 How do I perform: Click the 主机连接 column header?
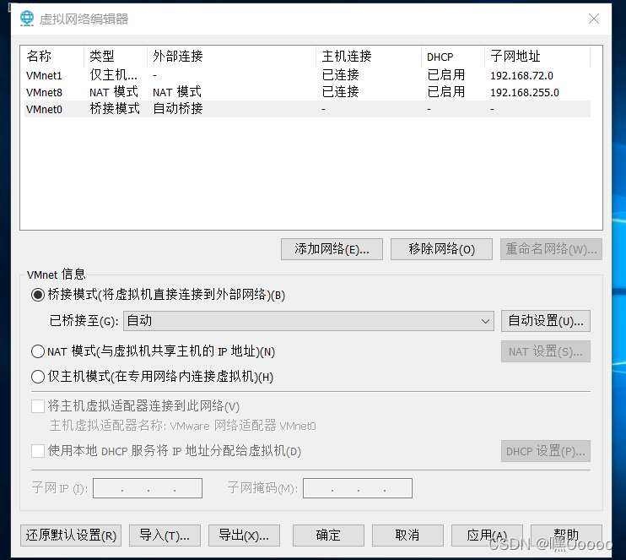click(x=369, y=57)
